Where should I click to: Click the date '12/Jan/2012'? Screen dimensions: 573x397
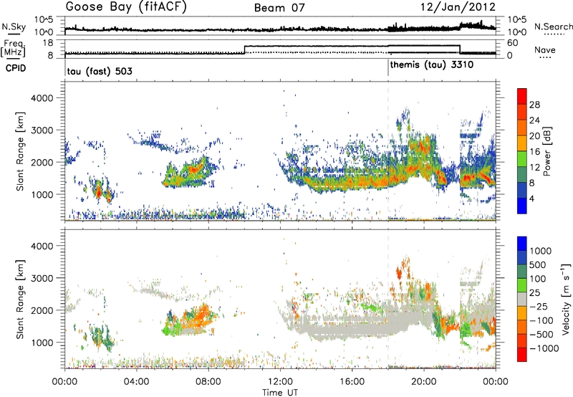(x=458, y=7)
